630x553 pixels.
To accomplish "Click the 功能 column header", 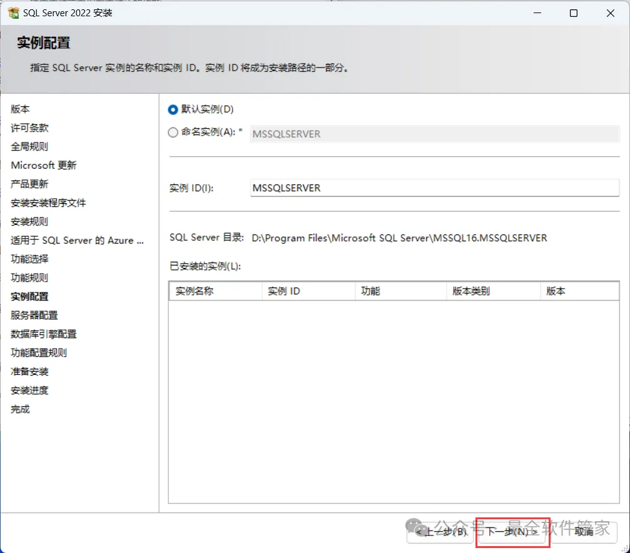I will [401, 291].
